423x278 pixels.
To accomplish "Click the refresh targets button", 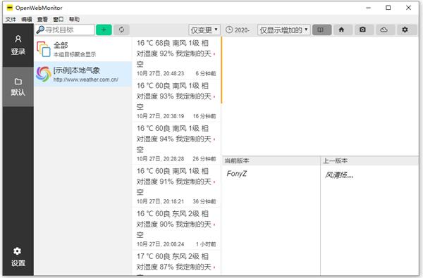I will [121, 30].
